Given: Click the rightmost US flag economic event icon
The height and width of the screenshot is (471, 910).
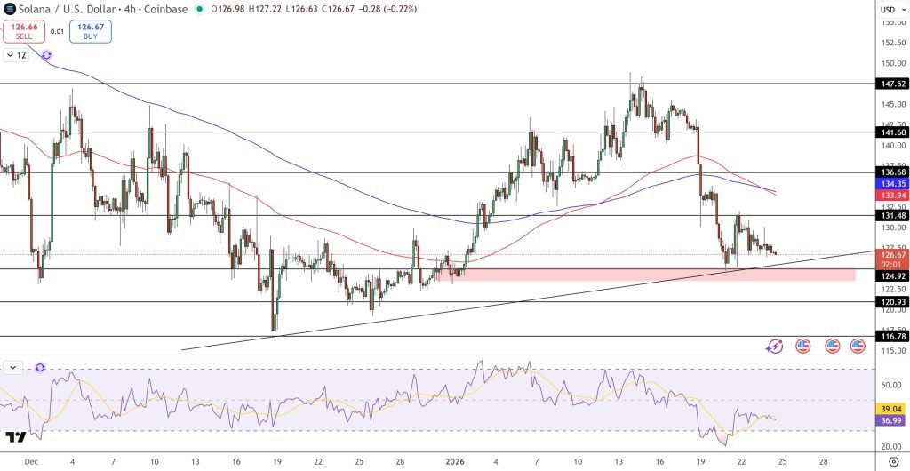Looking at the screenshot, I should (858, 347).
